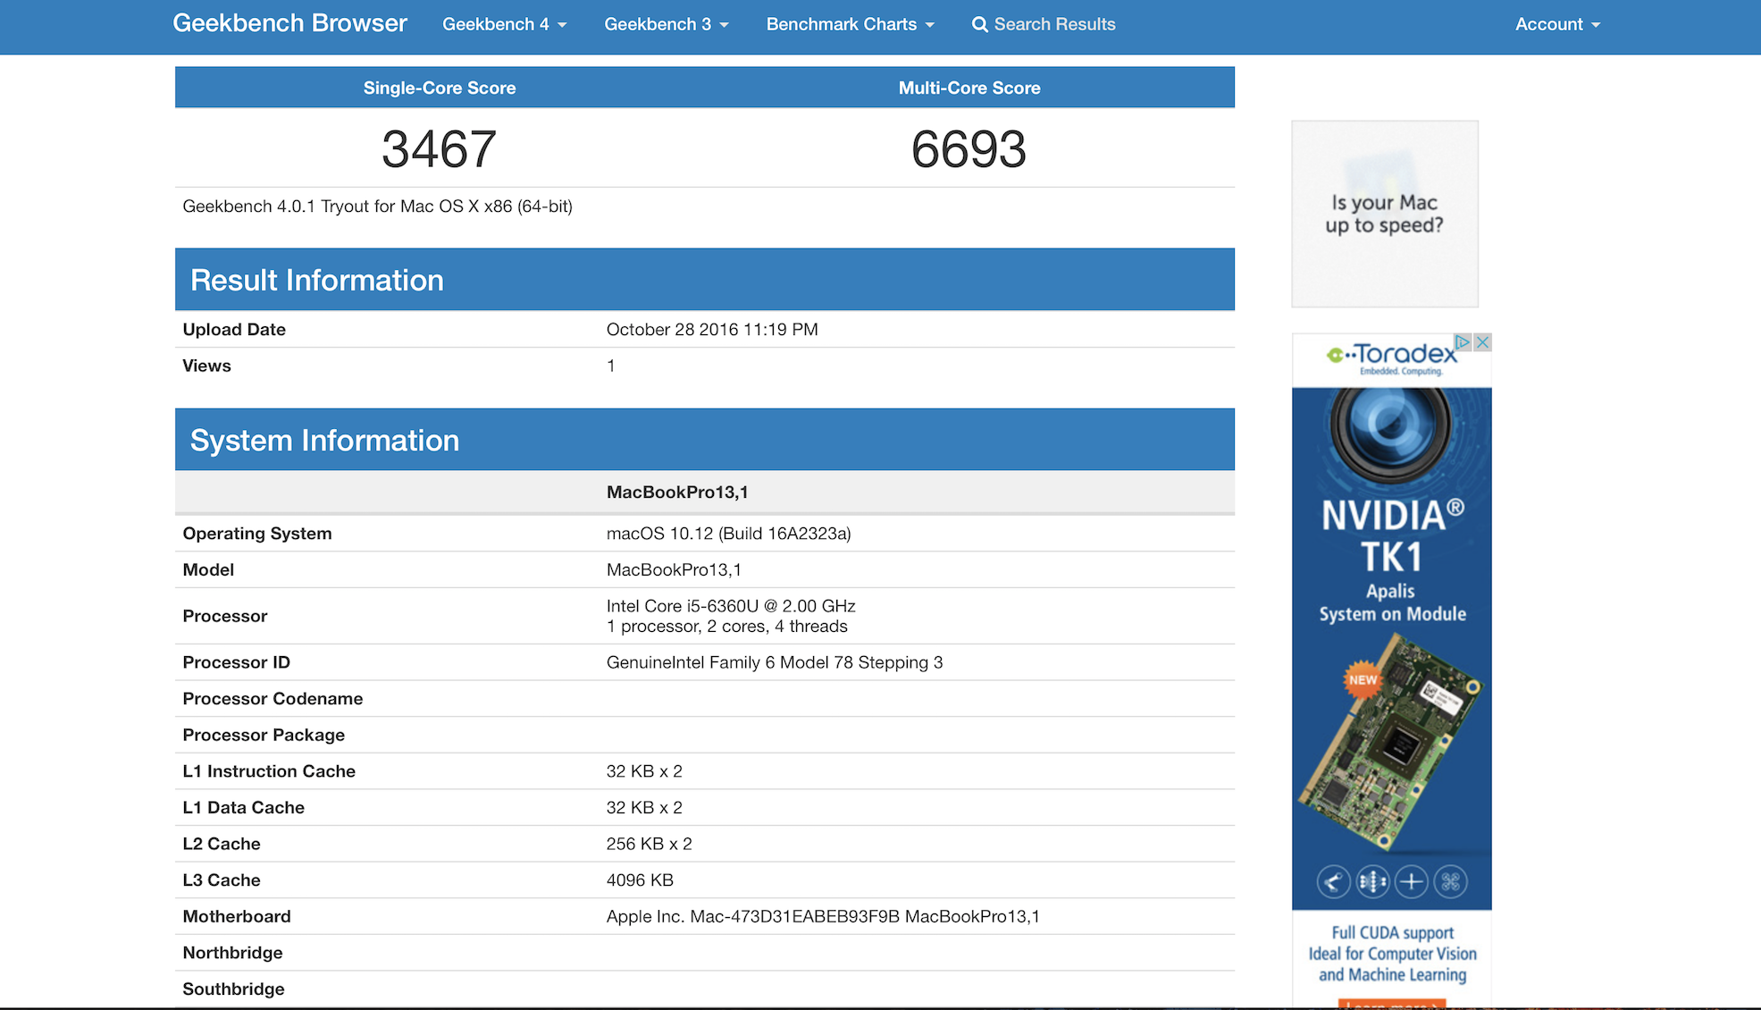Click the AdChoices triangle icon
1761x1010 pixels.
tap(1463, 342)
